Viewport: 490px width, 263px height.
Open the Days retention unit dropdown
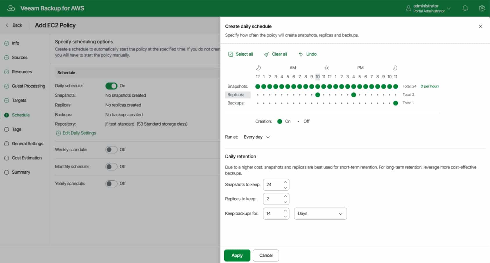click(320, 214)
